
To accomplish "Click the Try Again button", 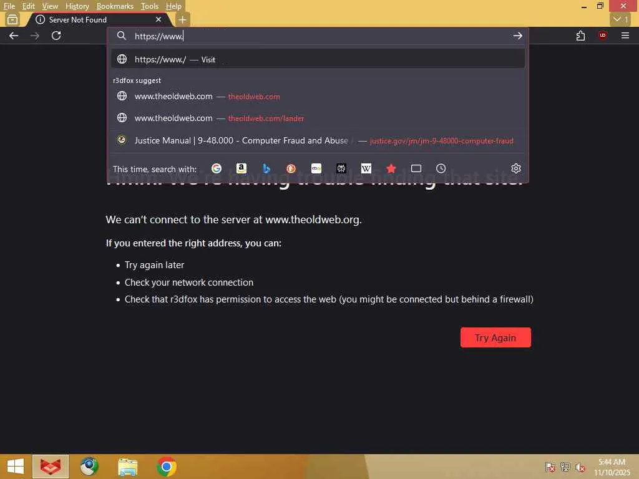I will 495,337.
